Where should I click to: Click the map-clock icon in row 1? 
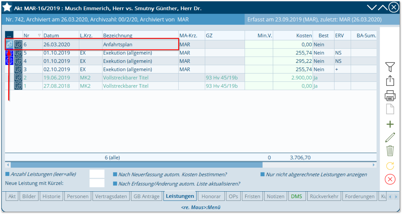(x=18, y=86)
